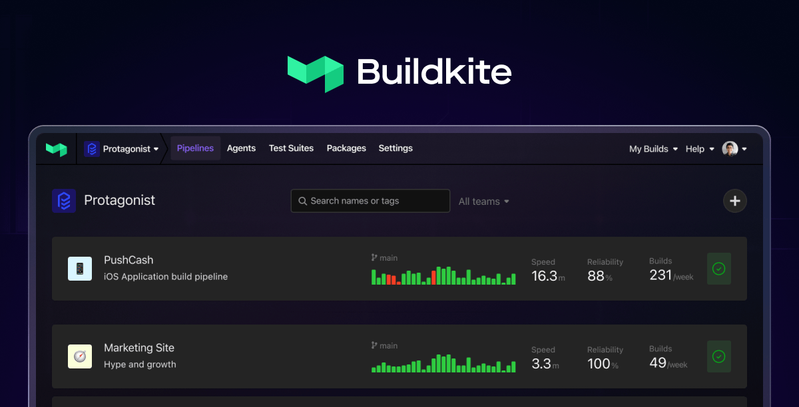
Task: Click the user avatar menu
Action: (x=734, y=149)
